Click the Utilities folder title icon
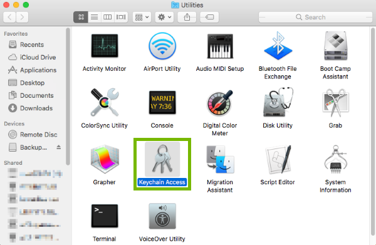 click(x=175, y=5)
